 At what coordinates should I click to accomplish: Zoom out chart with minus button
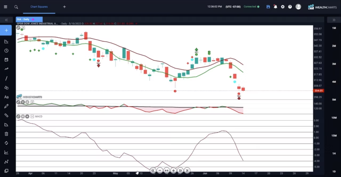pos(160,170)
